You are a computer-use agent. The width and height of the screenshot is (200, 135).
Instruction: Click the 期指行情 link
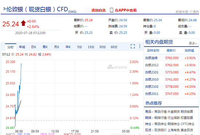(x=160, y=118)
